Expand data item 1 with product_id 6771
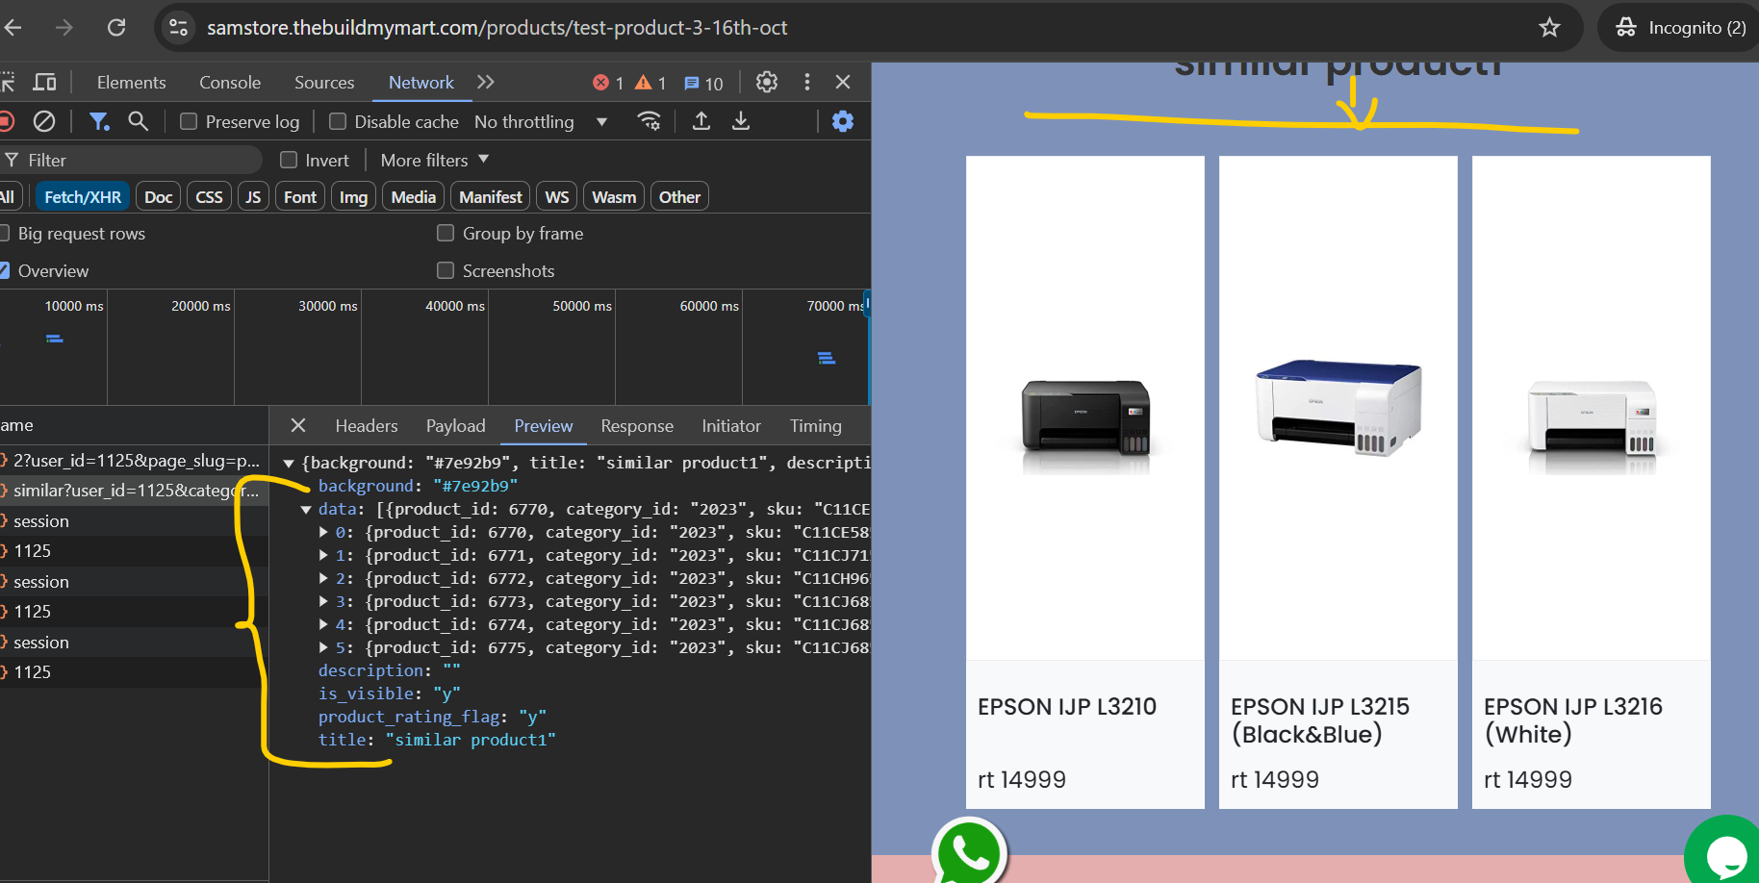1759x883 pixels. 323,555
